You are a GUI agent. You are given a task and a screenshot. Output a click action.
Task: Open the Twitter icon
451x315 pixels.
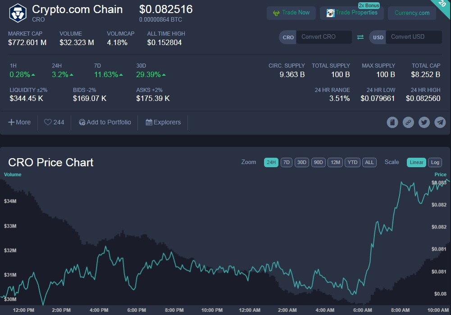click(x=424, y=122)
